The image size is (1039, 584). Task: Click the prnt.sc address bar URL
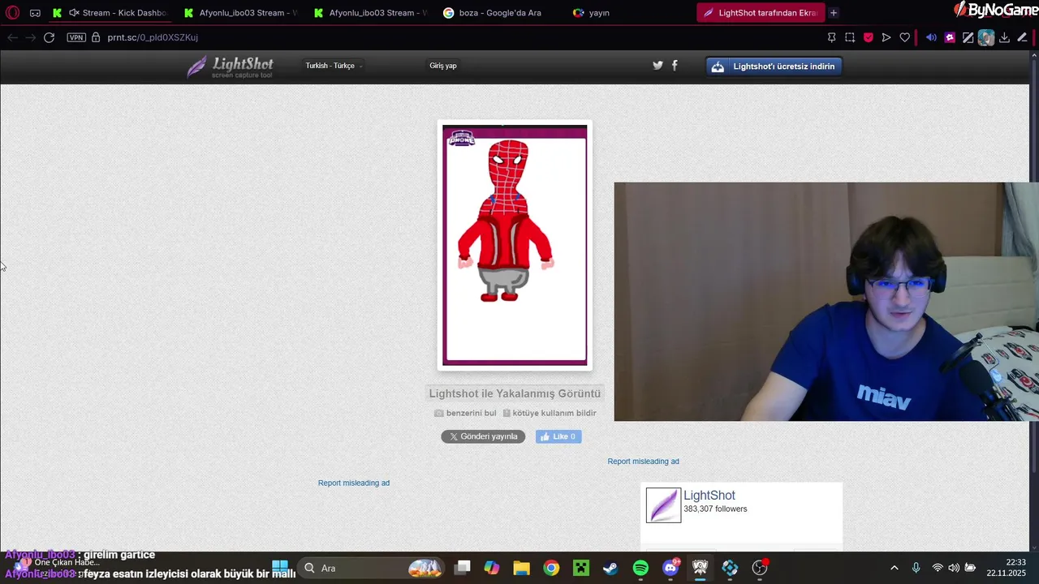coord(153,37)
